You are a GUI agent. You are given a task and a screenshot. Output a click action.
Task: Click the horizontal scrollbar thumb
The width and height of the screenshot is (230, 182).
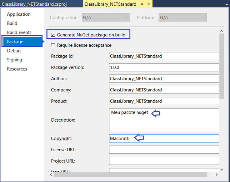pos(130,175)
